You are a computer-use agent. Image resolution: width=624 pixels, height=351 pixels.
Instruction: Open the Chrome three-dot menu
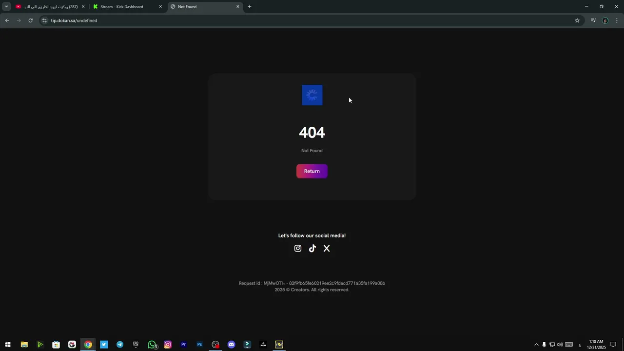(617, 20)
